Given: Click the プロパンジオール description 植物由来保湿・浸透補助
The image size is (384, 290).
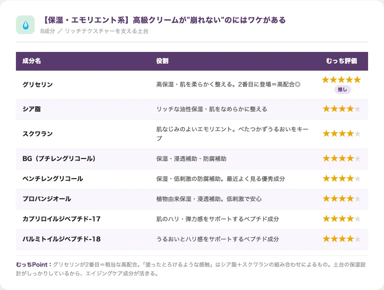Looking at the screenshot, I should click(209, 199).
